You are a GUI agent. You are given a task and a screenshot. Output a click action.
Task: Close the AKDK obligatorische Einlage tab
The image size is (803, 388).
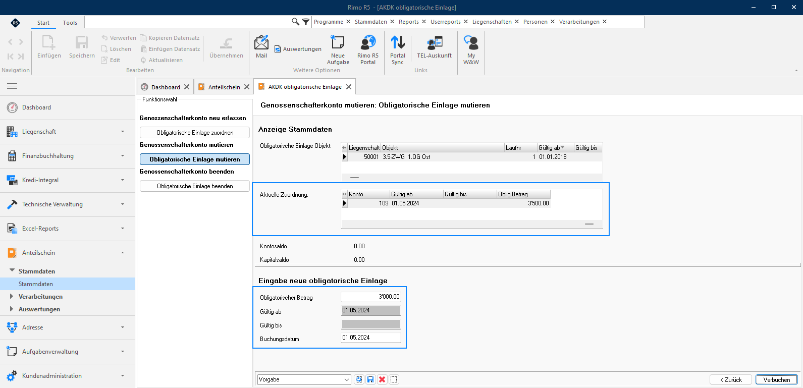pyautogui.click(x=349, y=87)
